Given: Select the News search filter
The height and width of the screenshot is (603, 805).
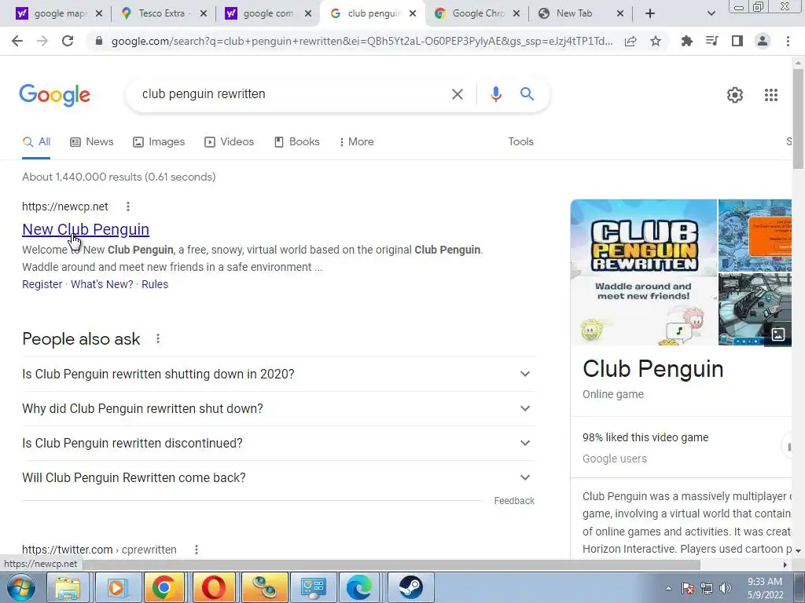Looking at the screenshot, I should tap(92, 141).
